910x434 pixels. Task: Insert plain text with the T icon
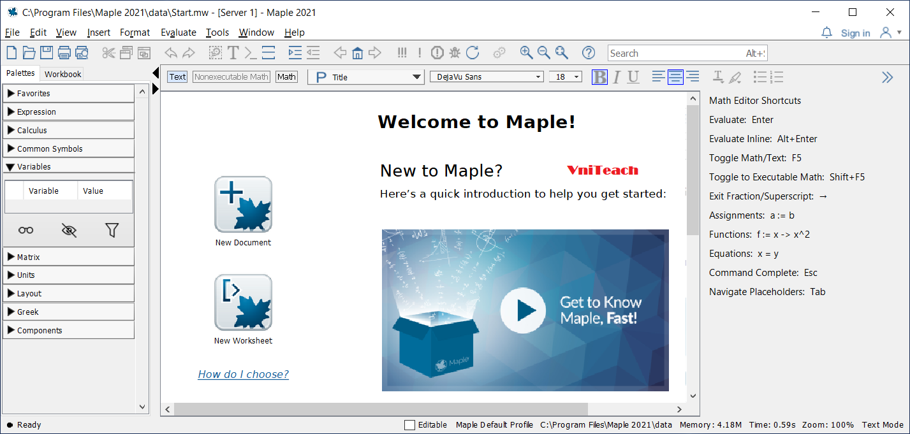(233, 53)
